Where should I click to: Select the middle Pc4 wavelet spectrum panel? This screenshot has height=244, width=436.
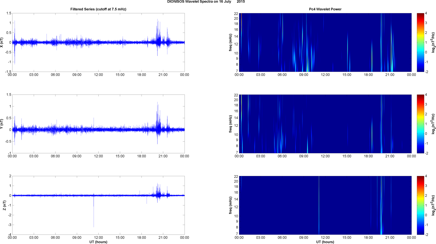coord(325,124)
